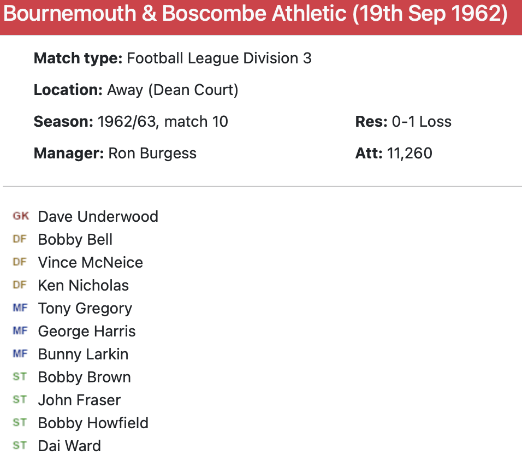Click manager name Ron Burgess
The height and width of the screenshot is (461, 522).
(x=152, y=153)
